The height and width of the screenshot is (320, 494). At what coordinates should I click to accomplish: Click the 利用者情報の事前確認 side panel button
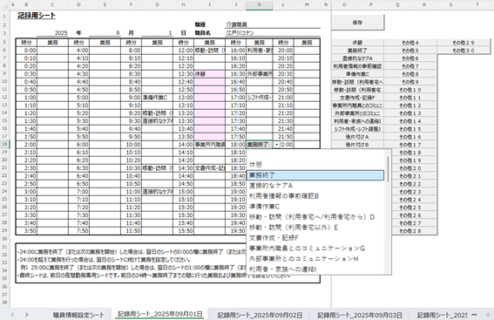357,66
